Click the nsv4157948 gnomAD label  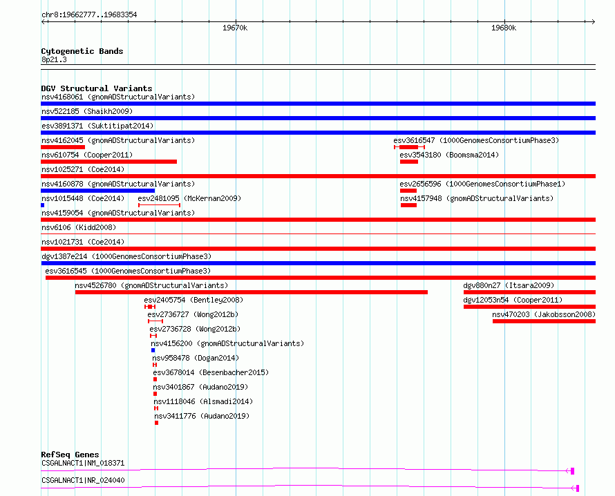[x=477, y=198]
